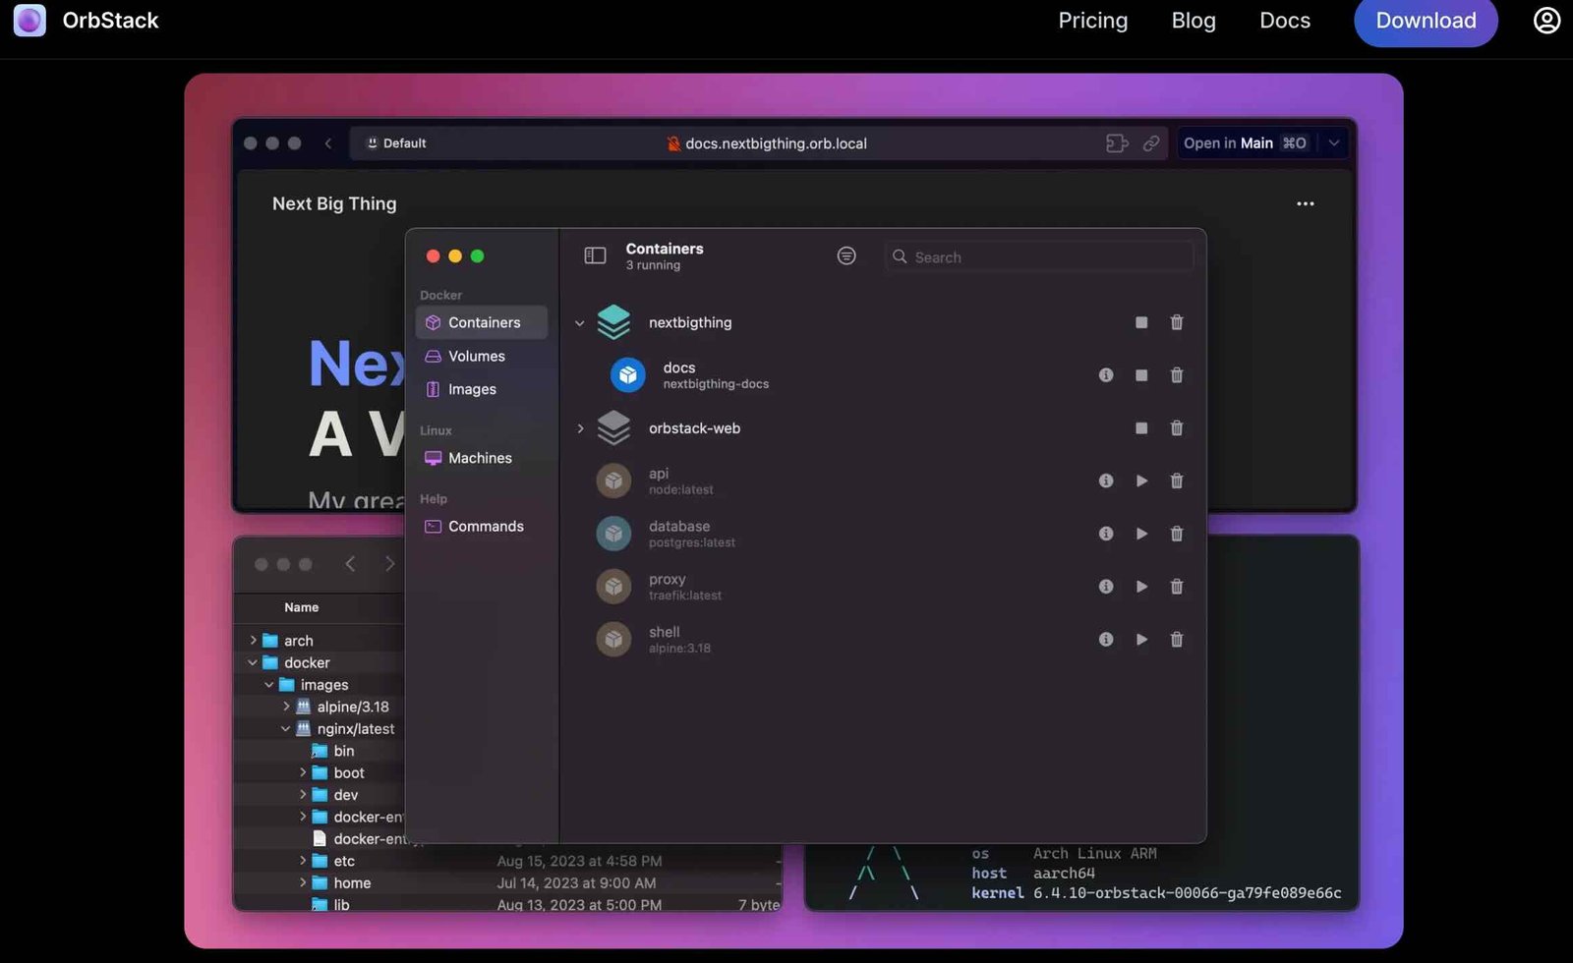Viewport: 1573px width, 963px height.
Task: Show info for proxy container
Action: (1106, 587)
